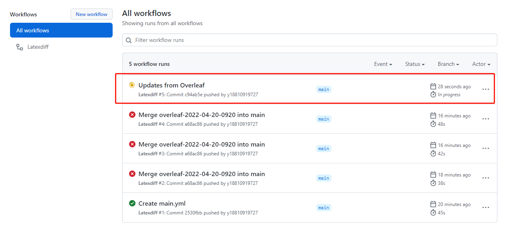Click the '20 minutes ago' timestamp
The image size is (511, 228).
pyautogui.click(x=454, y=204)
